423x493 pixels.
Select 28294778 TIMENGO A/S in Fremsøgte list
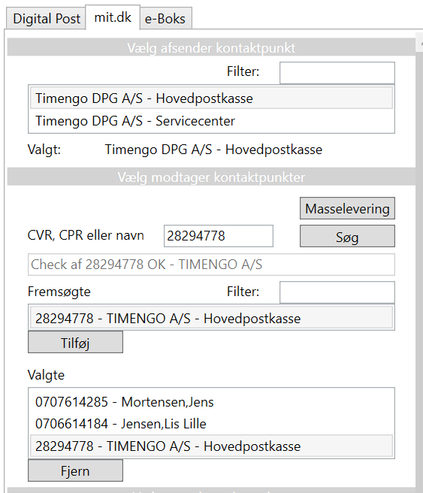(x=211, y=318)
